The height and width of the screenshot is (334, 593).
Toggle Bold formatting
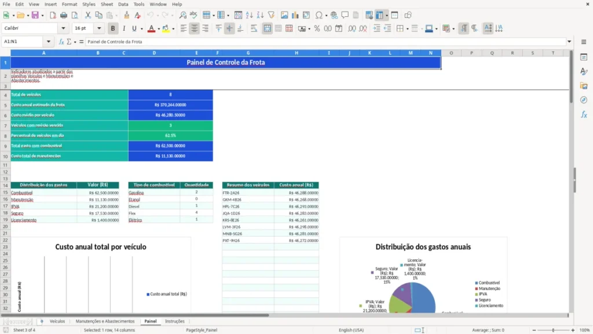(x=113, y=28)
